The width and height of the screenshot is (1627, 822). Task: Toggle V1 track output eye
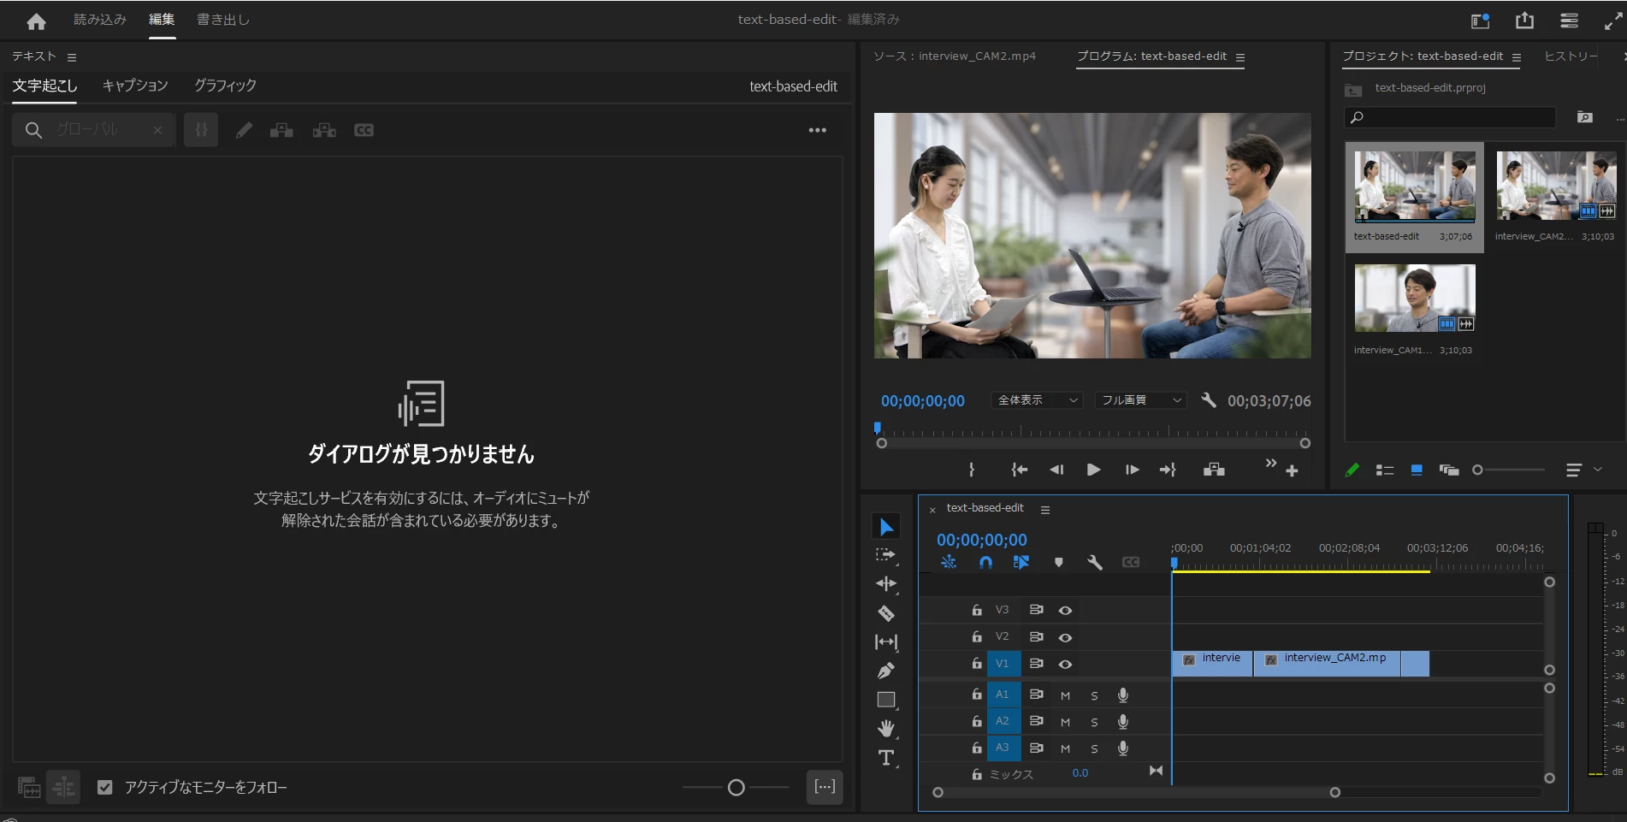click(x=1065, y=664)
